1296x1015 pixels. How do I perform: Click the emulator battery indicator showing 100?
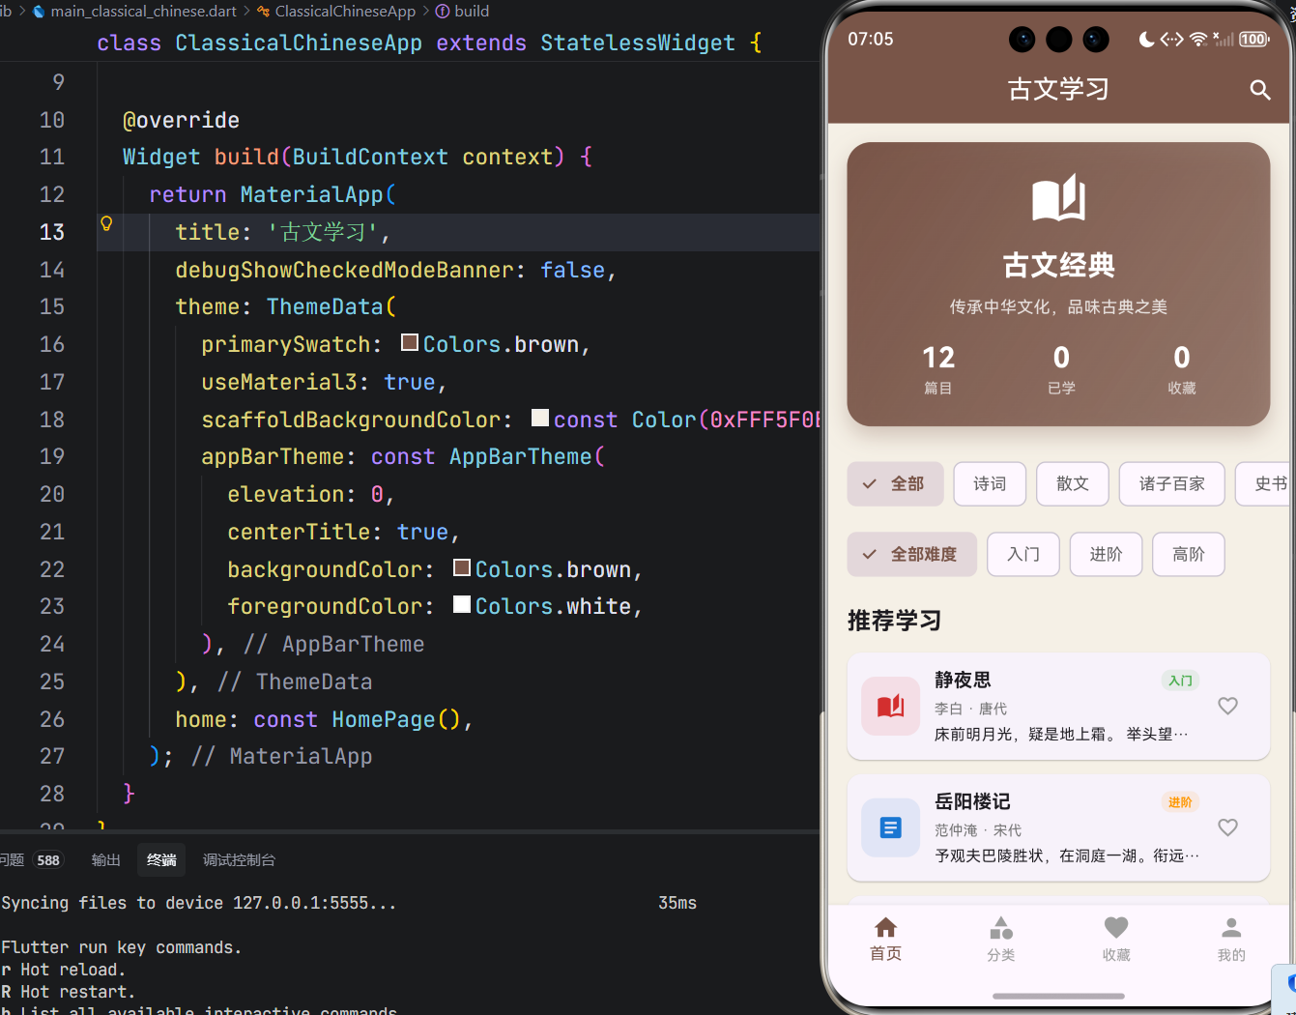(1253, 39)
